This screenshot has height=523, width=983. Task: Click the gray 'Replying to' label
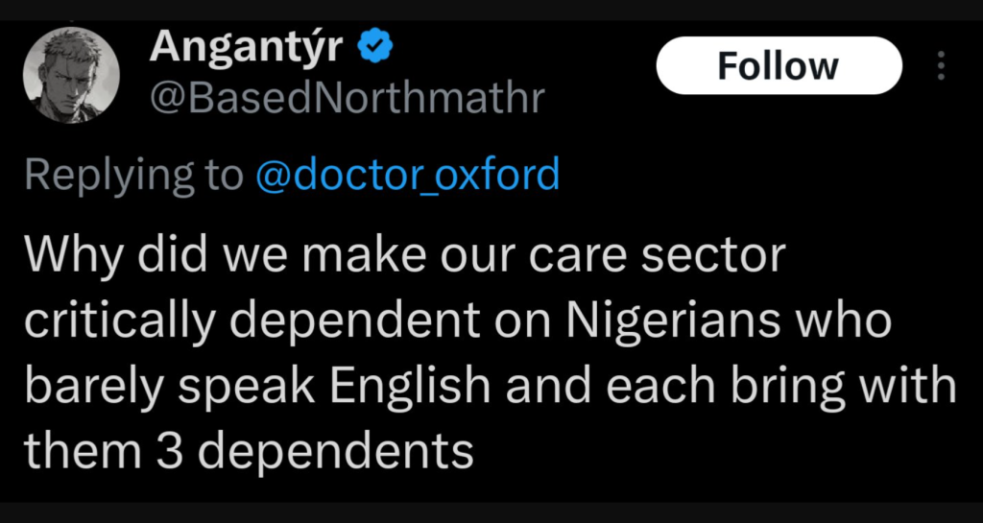coord(132,175)
